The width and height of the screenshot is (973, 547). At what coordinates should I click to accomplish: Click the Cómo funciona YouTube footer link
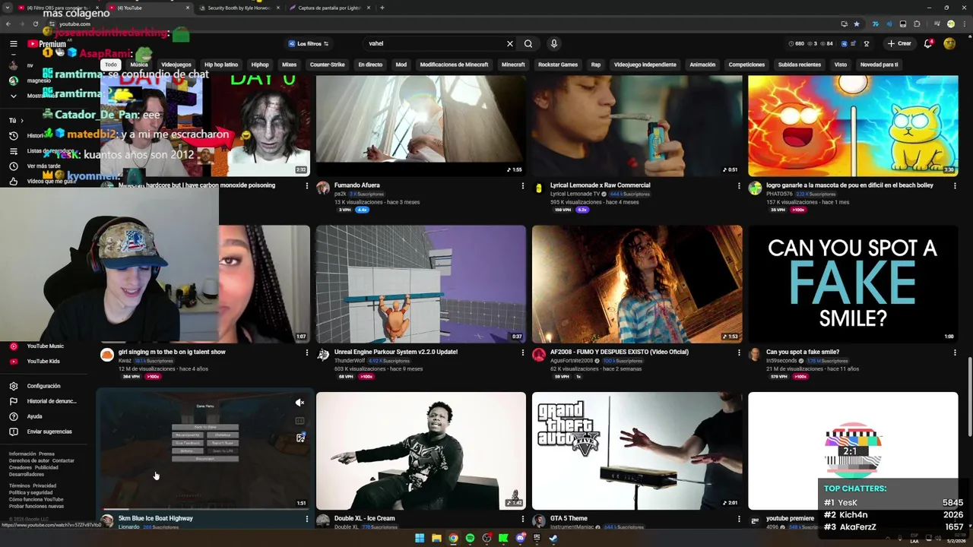point(36,499)
